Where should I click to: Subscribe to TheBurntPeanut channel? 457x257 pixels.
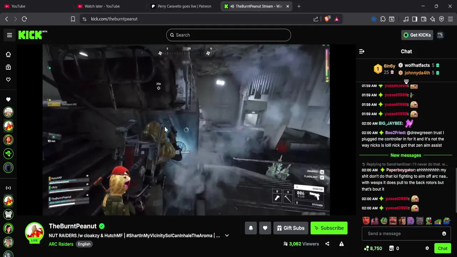click(x=329, y=228)
